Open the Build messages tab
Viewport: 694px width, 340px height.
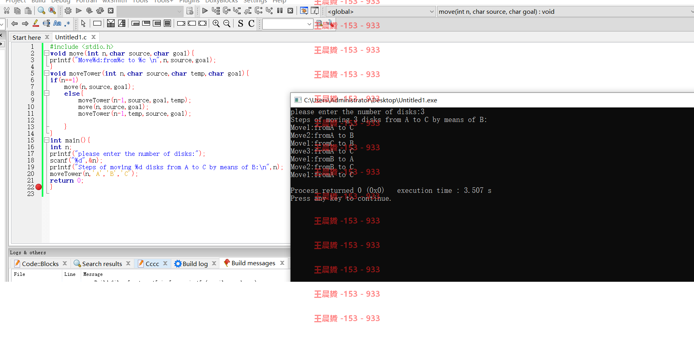(x=253, y=263)
